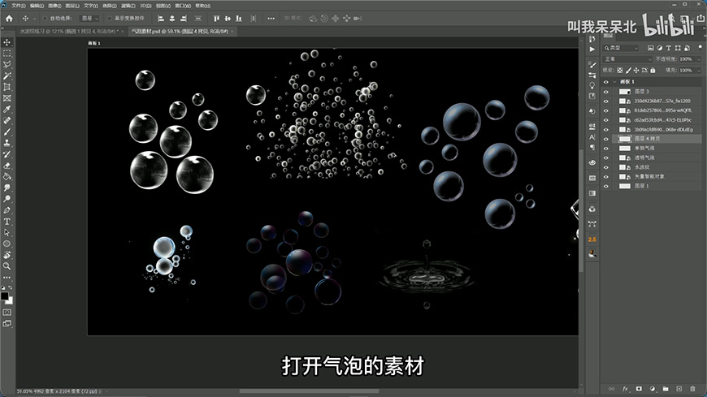Toggle visibility of 画板 1 artboard
This screenshot has width=707, height=397.
[606, 82]
